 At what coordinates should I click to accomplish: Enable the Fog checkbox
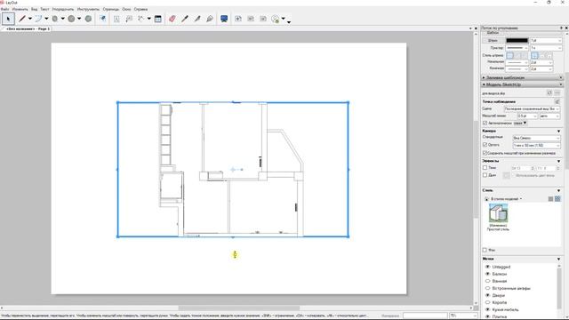(x=485, y=175)
